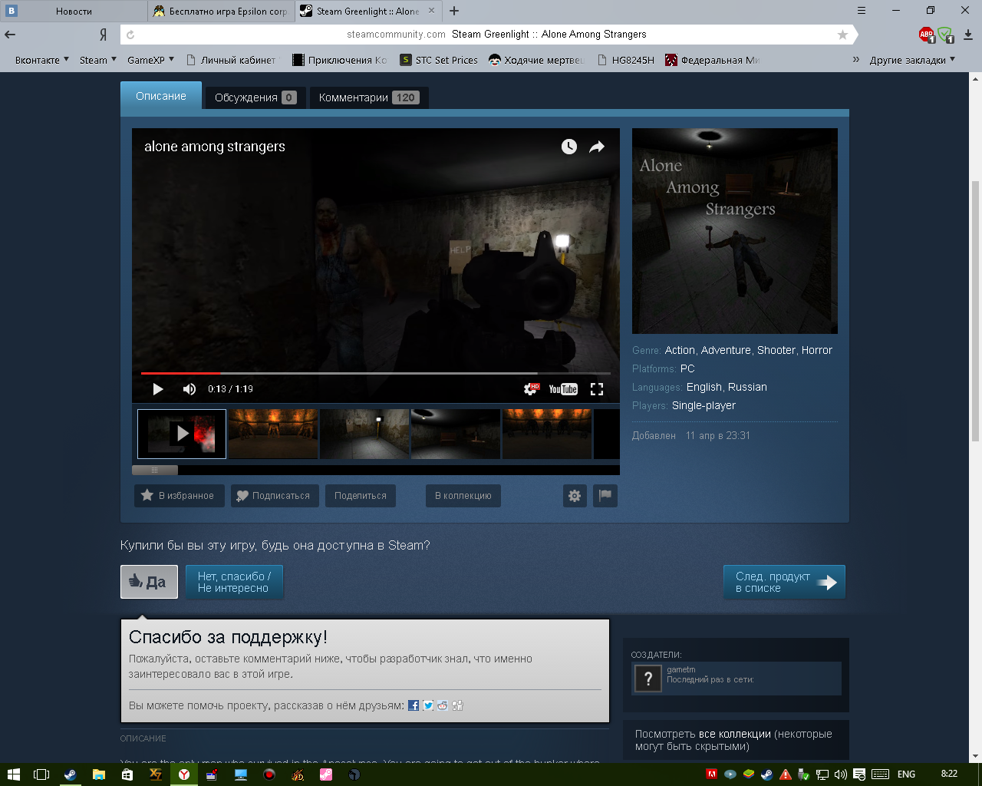Open the STC Set Prices bookmark
Screen dimensions: 982x786
coord(440,60)
